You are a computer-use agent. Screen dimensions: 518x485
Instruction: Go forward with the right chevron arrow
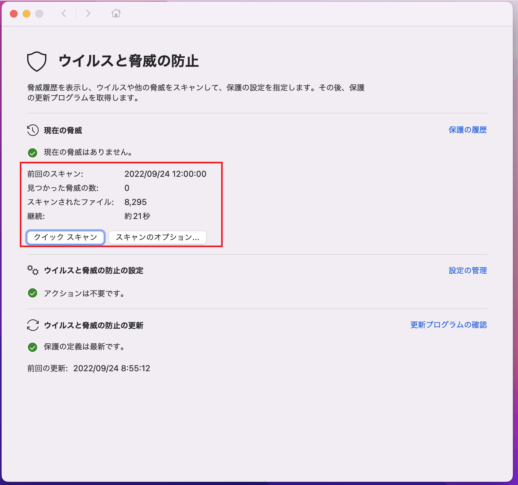[x=88, y=13]
